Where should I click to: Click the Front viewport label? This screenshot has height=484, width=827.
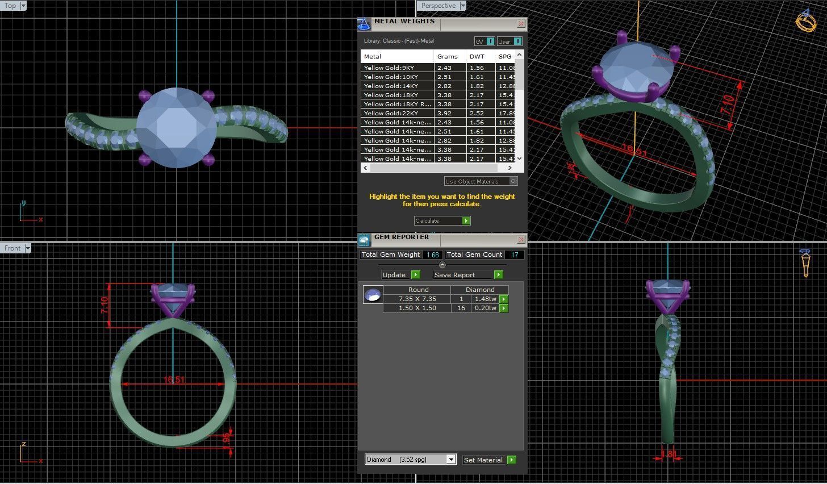pos(12,248)
